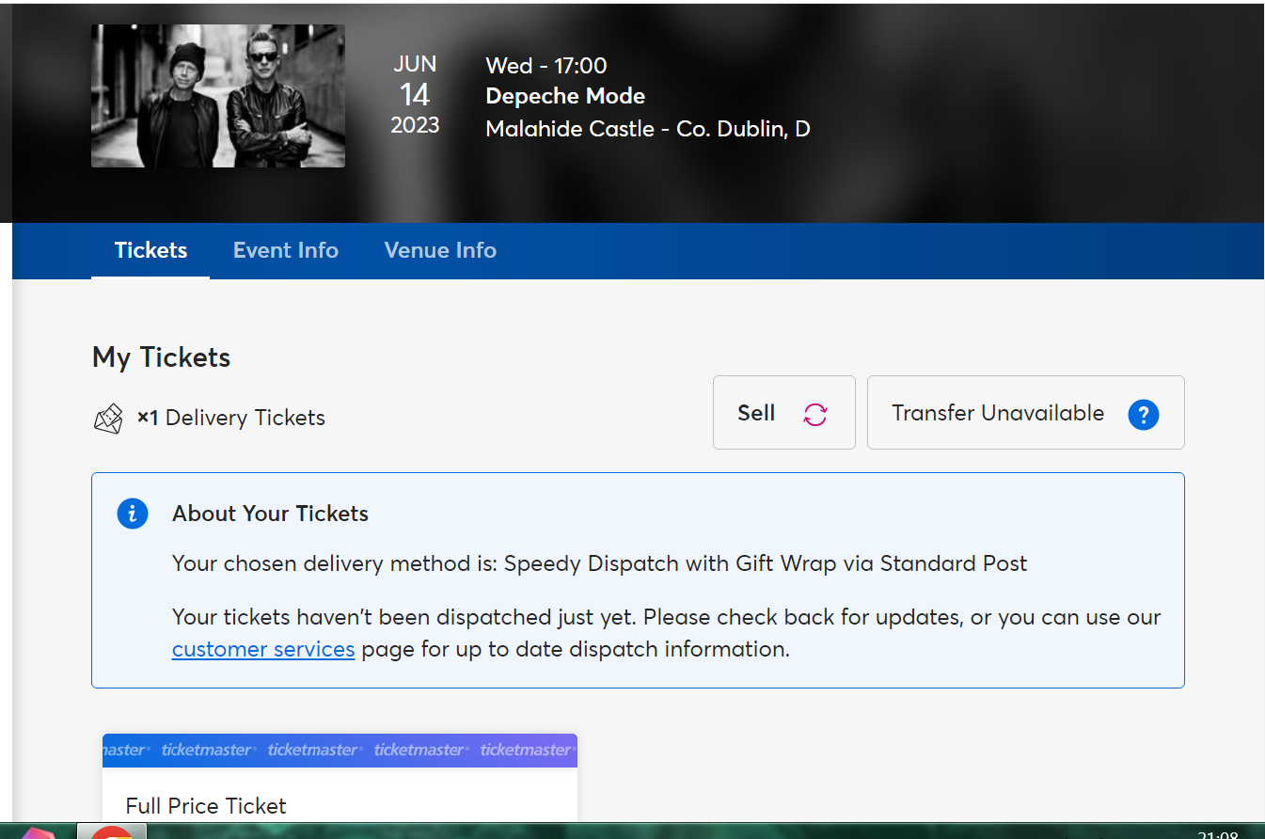Open the Event Info tab
Image resolution: width=1265 pixels, height=839 pixels.
(286, 250)
